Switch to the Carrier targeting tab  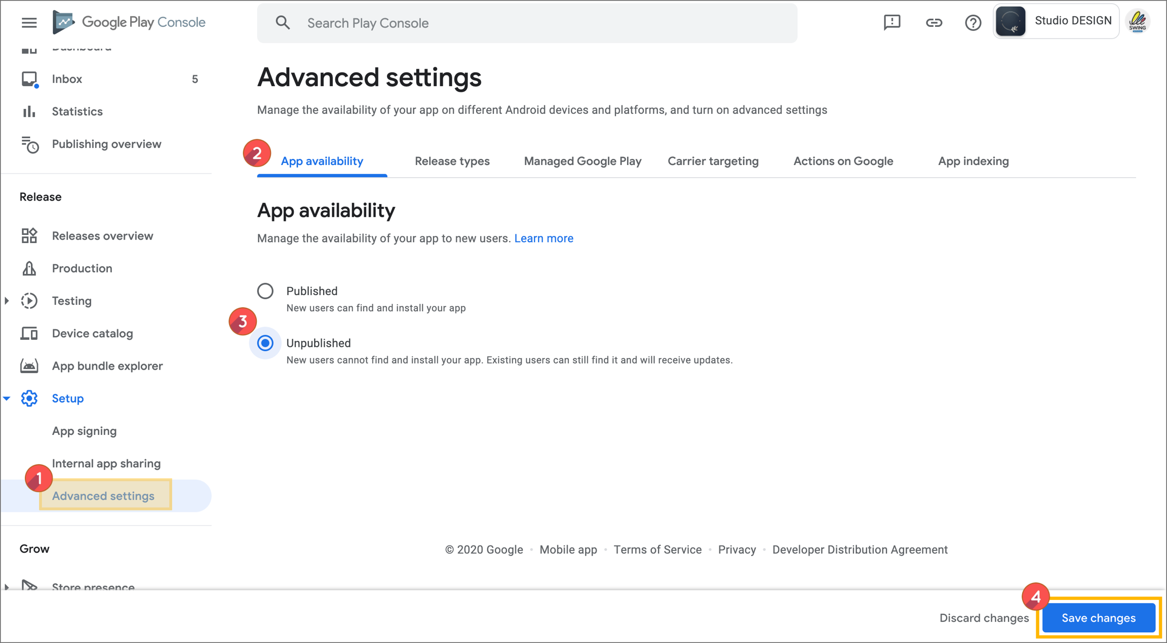pos(713,161)
